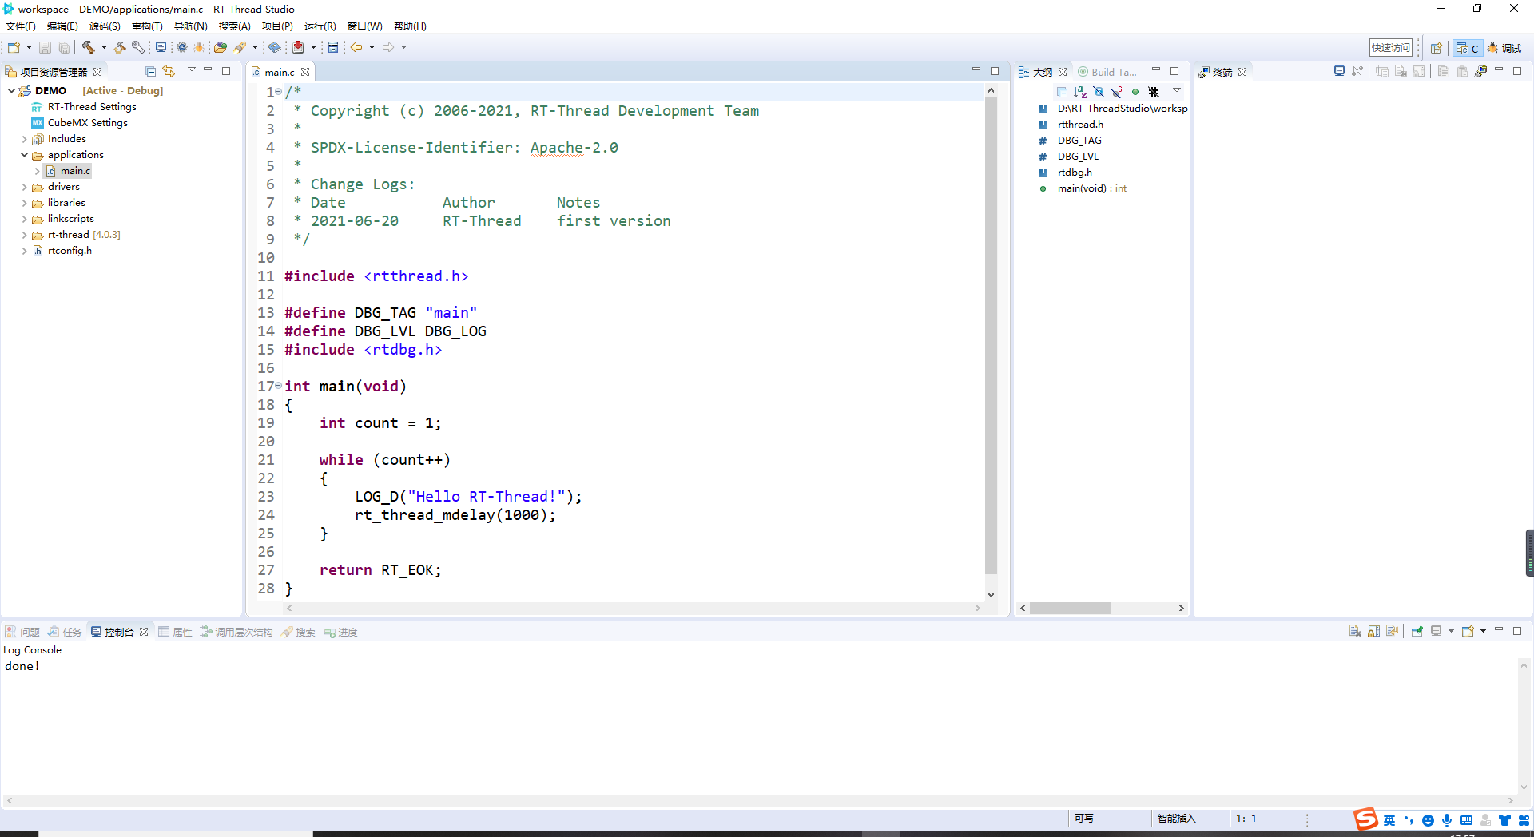The image size is (1534, 837).
Task: Start debugging with the bug icon
Action: point(199,48)
